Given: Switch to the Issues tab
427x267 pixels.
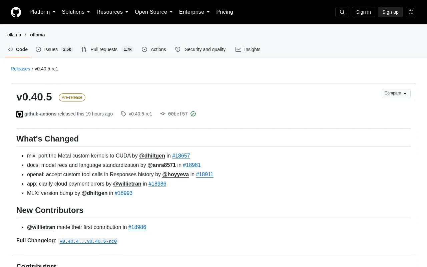Looking at the screenshot, I should click(54, 49).
